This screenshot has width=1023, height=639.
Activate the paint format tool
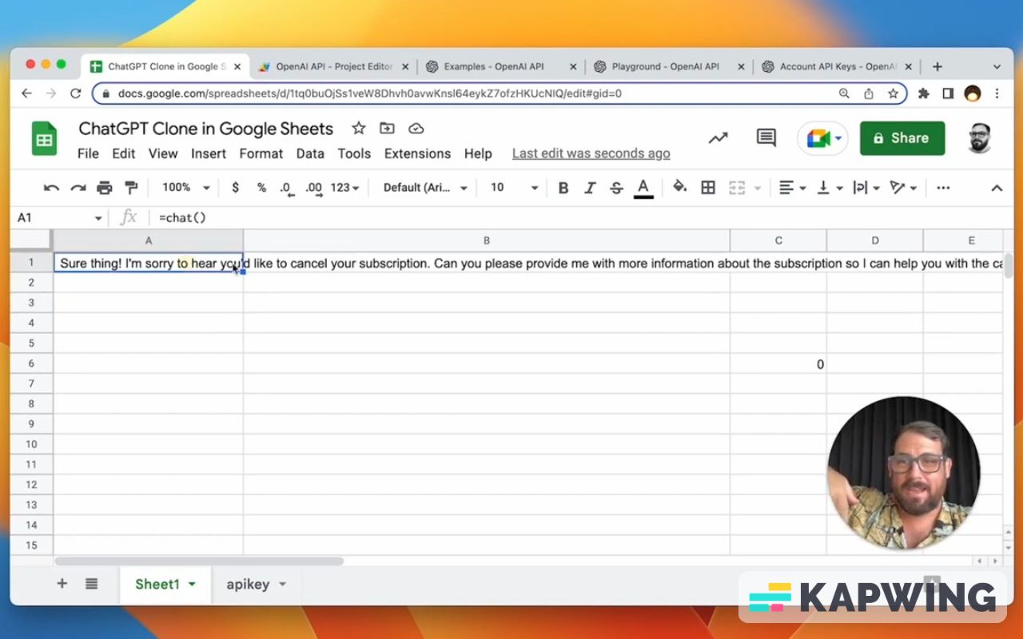131,188
